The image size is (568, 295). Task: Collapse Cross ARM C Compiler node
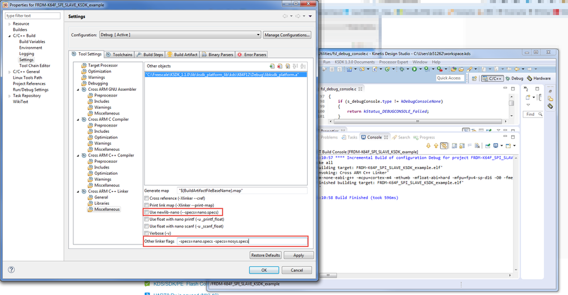click(78, 119)
